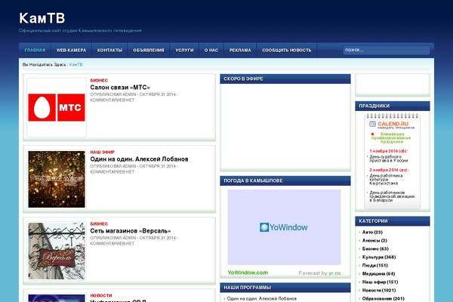The image size is (453, 302).
Task: Open the WEB-КАМЕРА menu item
Action: [x=72, y=51]
